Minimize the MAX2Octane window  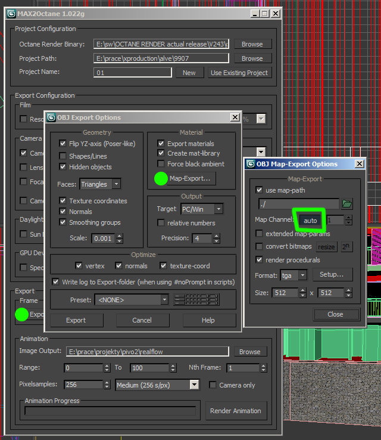(x=255, y=14)
